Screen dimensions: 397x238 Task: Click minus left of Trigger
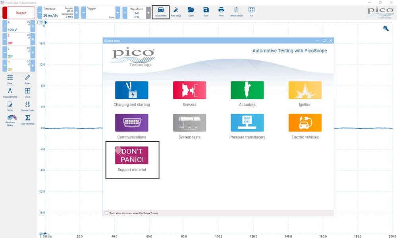point(83,13)
